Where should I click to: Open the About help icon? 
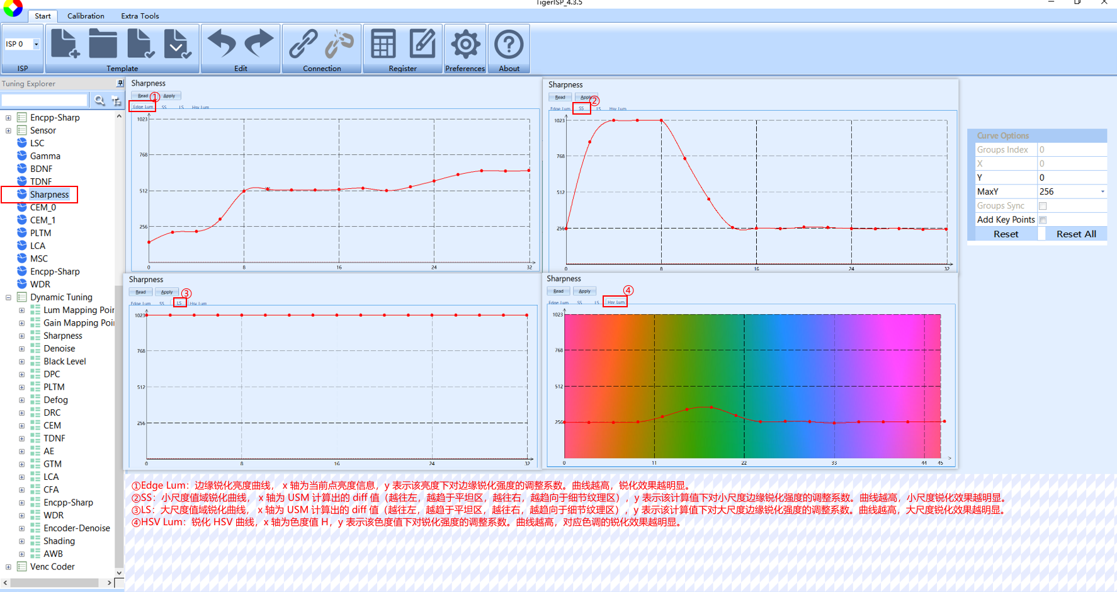509,44
